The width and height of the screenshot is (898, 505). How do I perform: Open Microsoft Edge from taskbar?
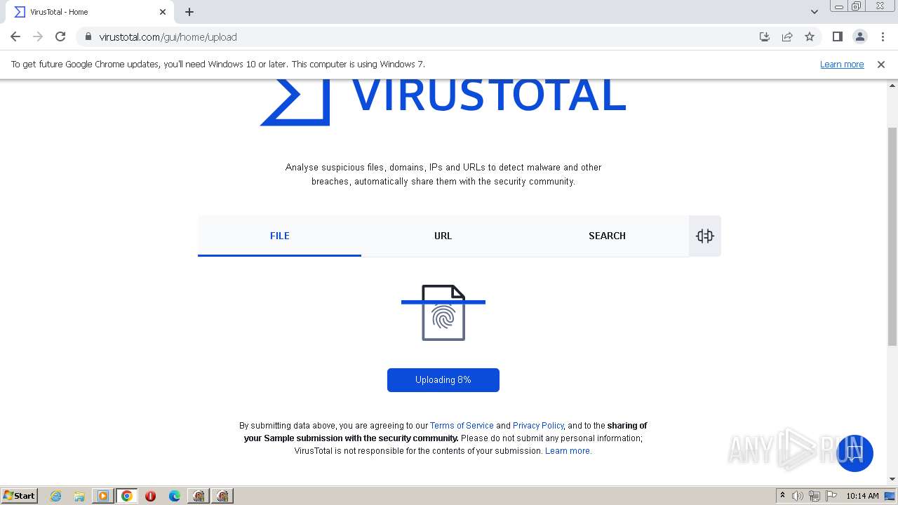pos(174,496)
